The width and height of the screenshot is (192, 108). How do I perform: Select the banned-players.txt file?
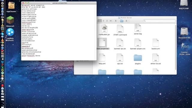point(138,44)
